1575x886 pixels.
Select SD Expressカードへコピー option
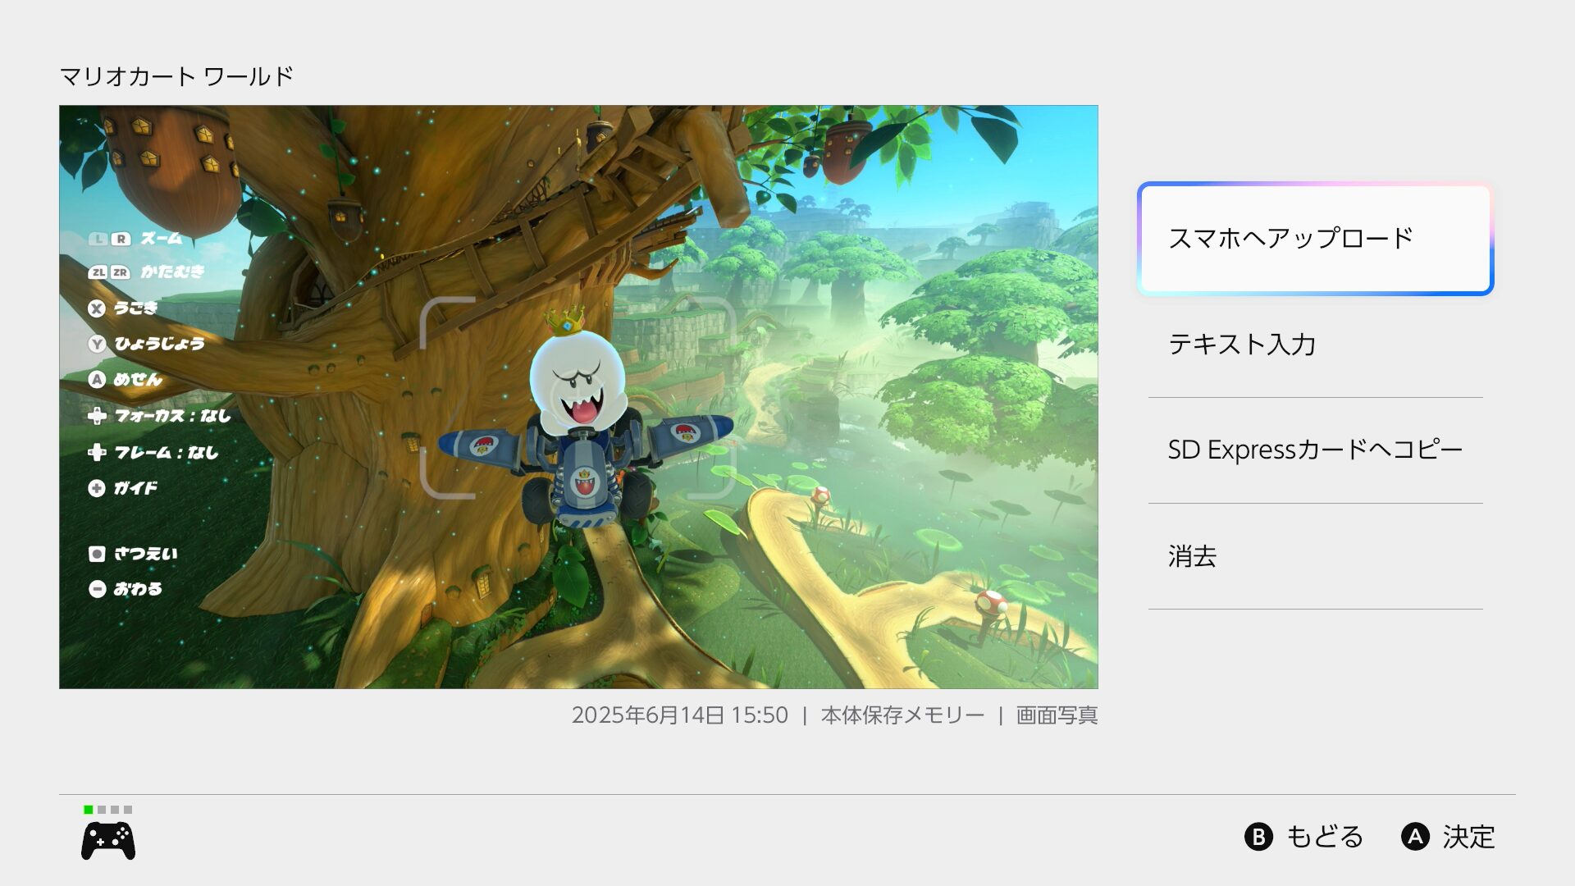click(1315, 450)
